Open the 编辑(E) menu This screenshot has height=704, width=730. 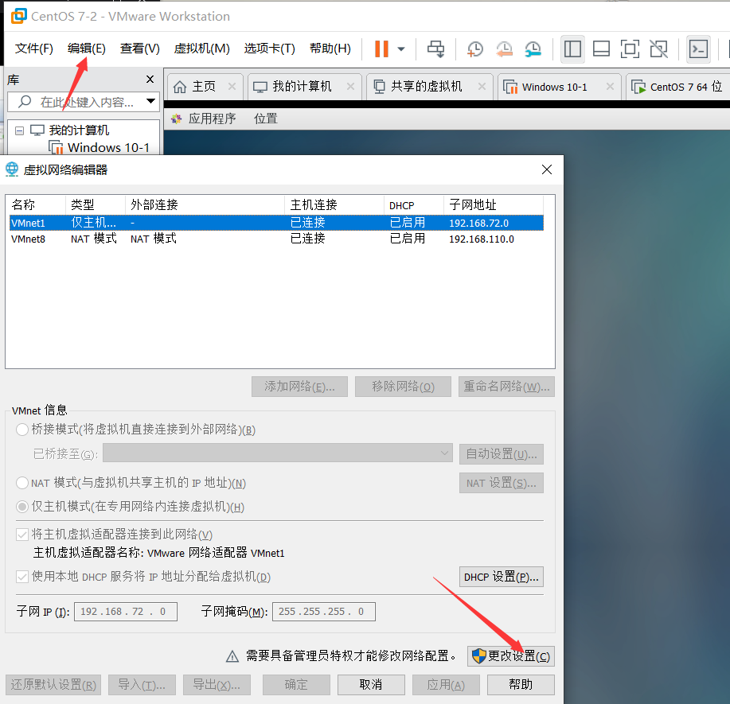coord(87,49)
